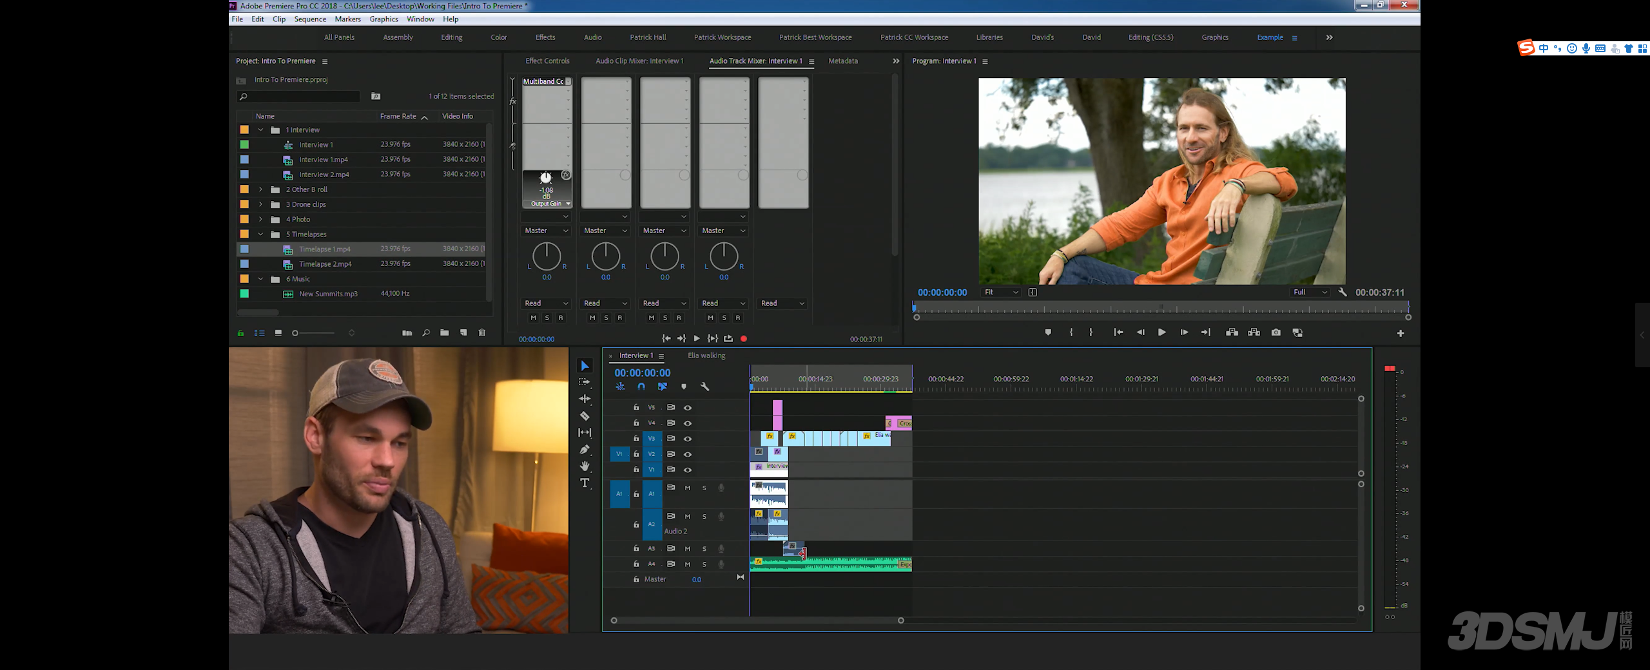Mute track A4 in timeline

687,564
